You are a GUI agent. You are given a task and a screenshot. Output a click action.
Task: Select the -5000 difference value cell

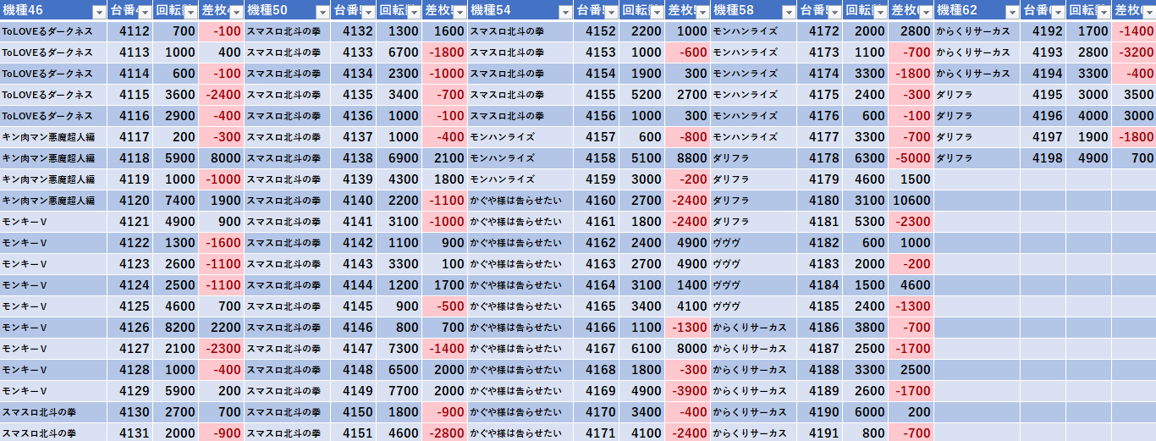pos(911,158)
